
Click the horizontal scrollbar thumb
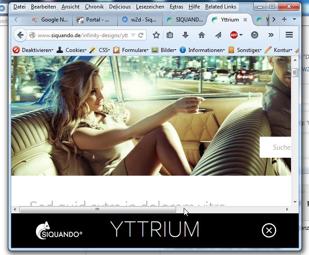click(x=97, y=210)
